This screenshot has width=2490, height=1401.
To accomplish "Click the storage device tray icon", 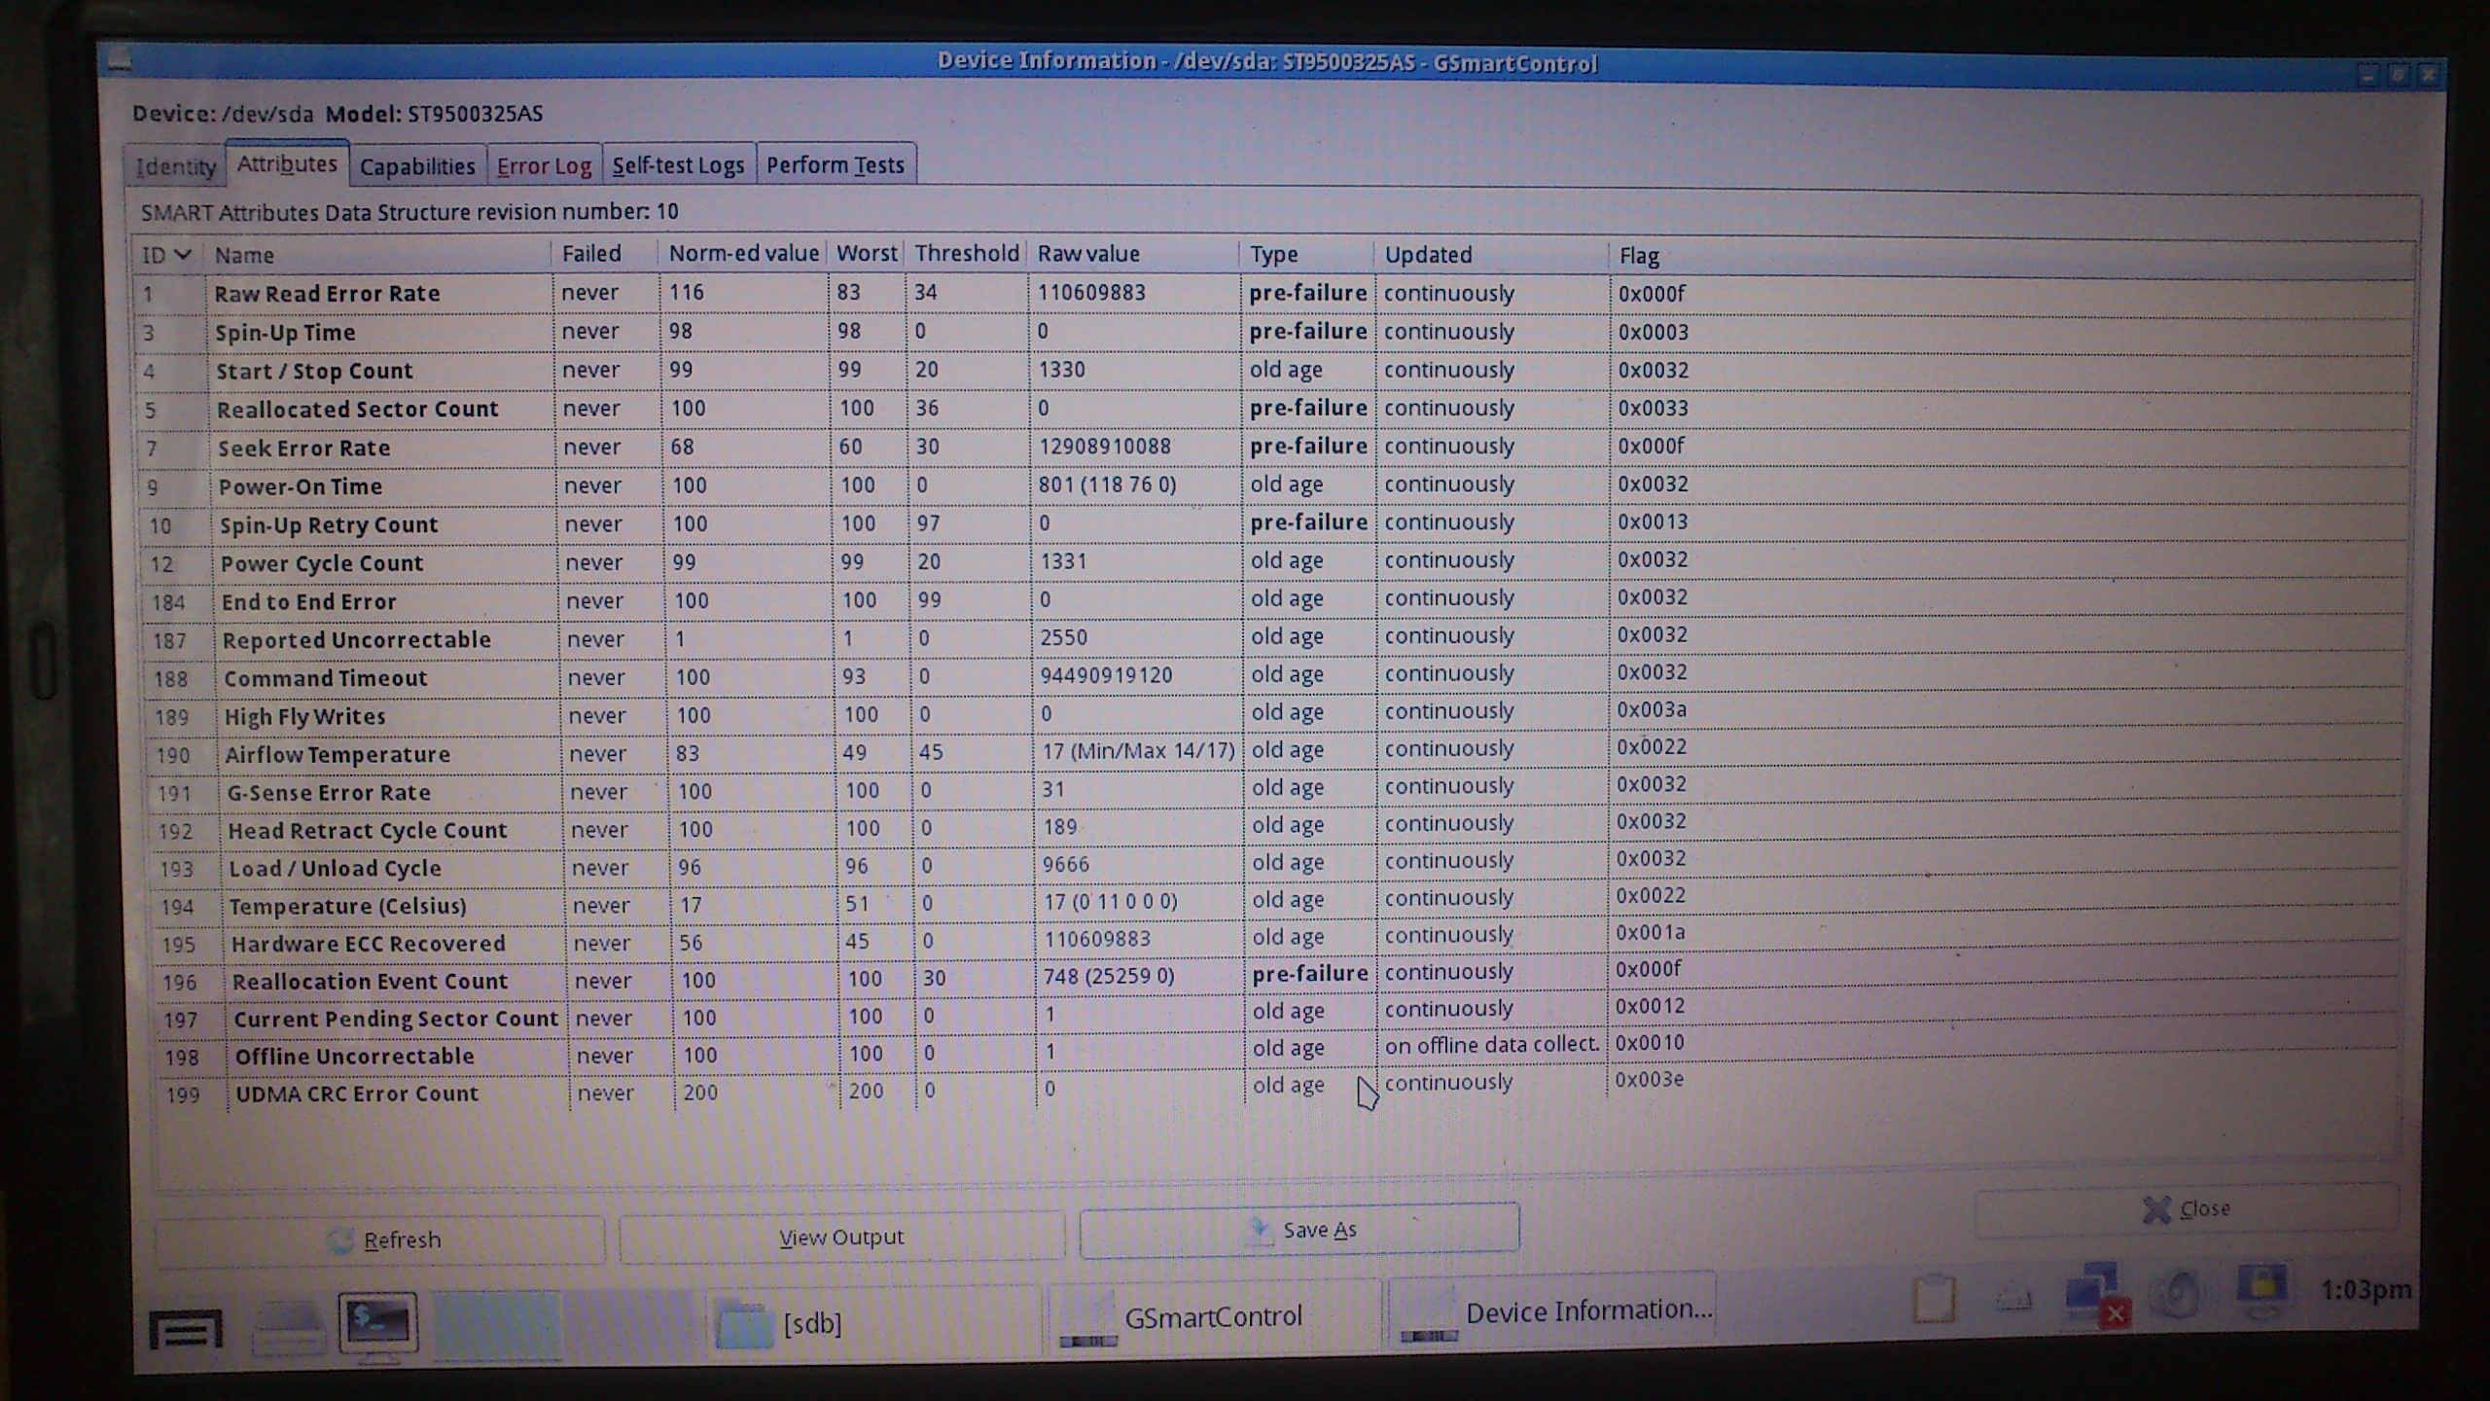I will click(x=2013, y=1298).
